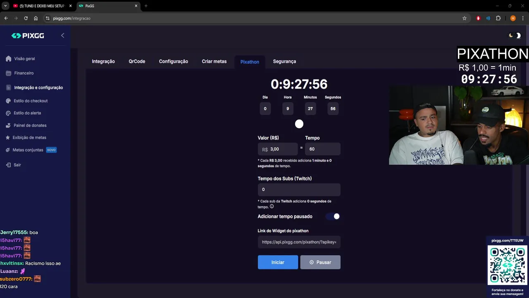Open the Chrome profile avatar
This screenshot has width=529, height=298.
click(x=513, y=18)
